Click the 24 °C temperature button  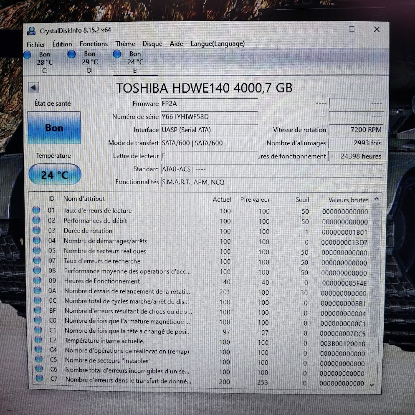coord(55,175)
